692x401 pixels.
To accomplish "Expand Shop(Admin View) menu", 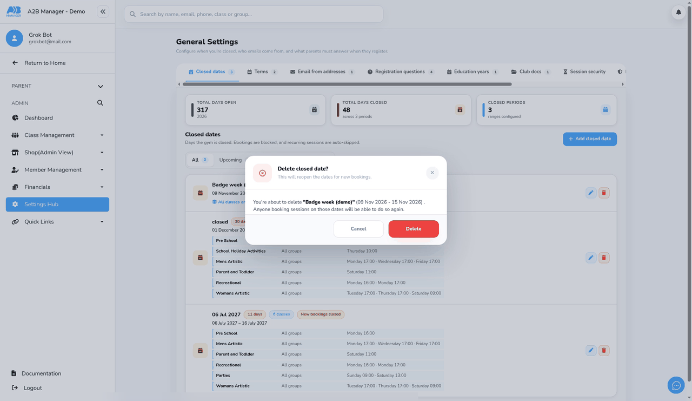I will 57,153.
